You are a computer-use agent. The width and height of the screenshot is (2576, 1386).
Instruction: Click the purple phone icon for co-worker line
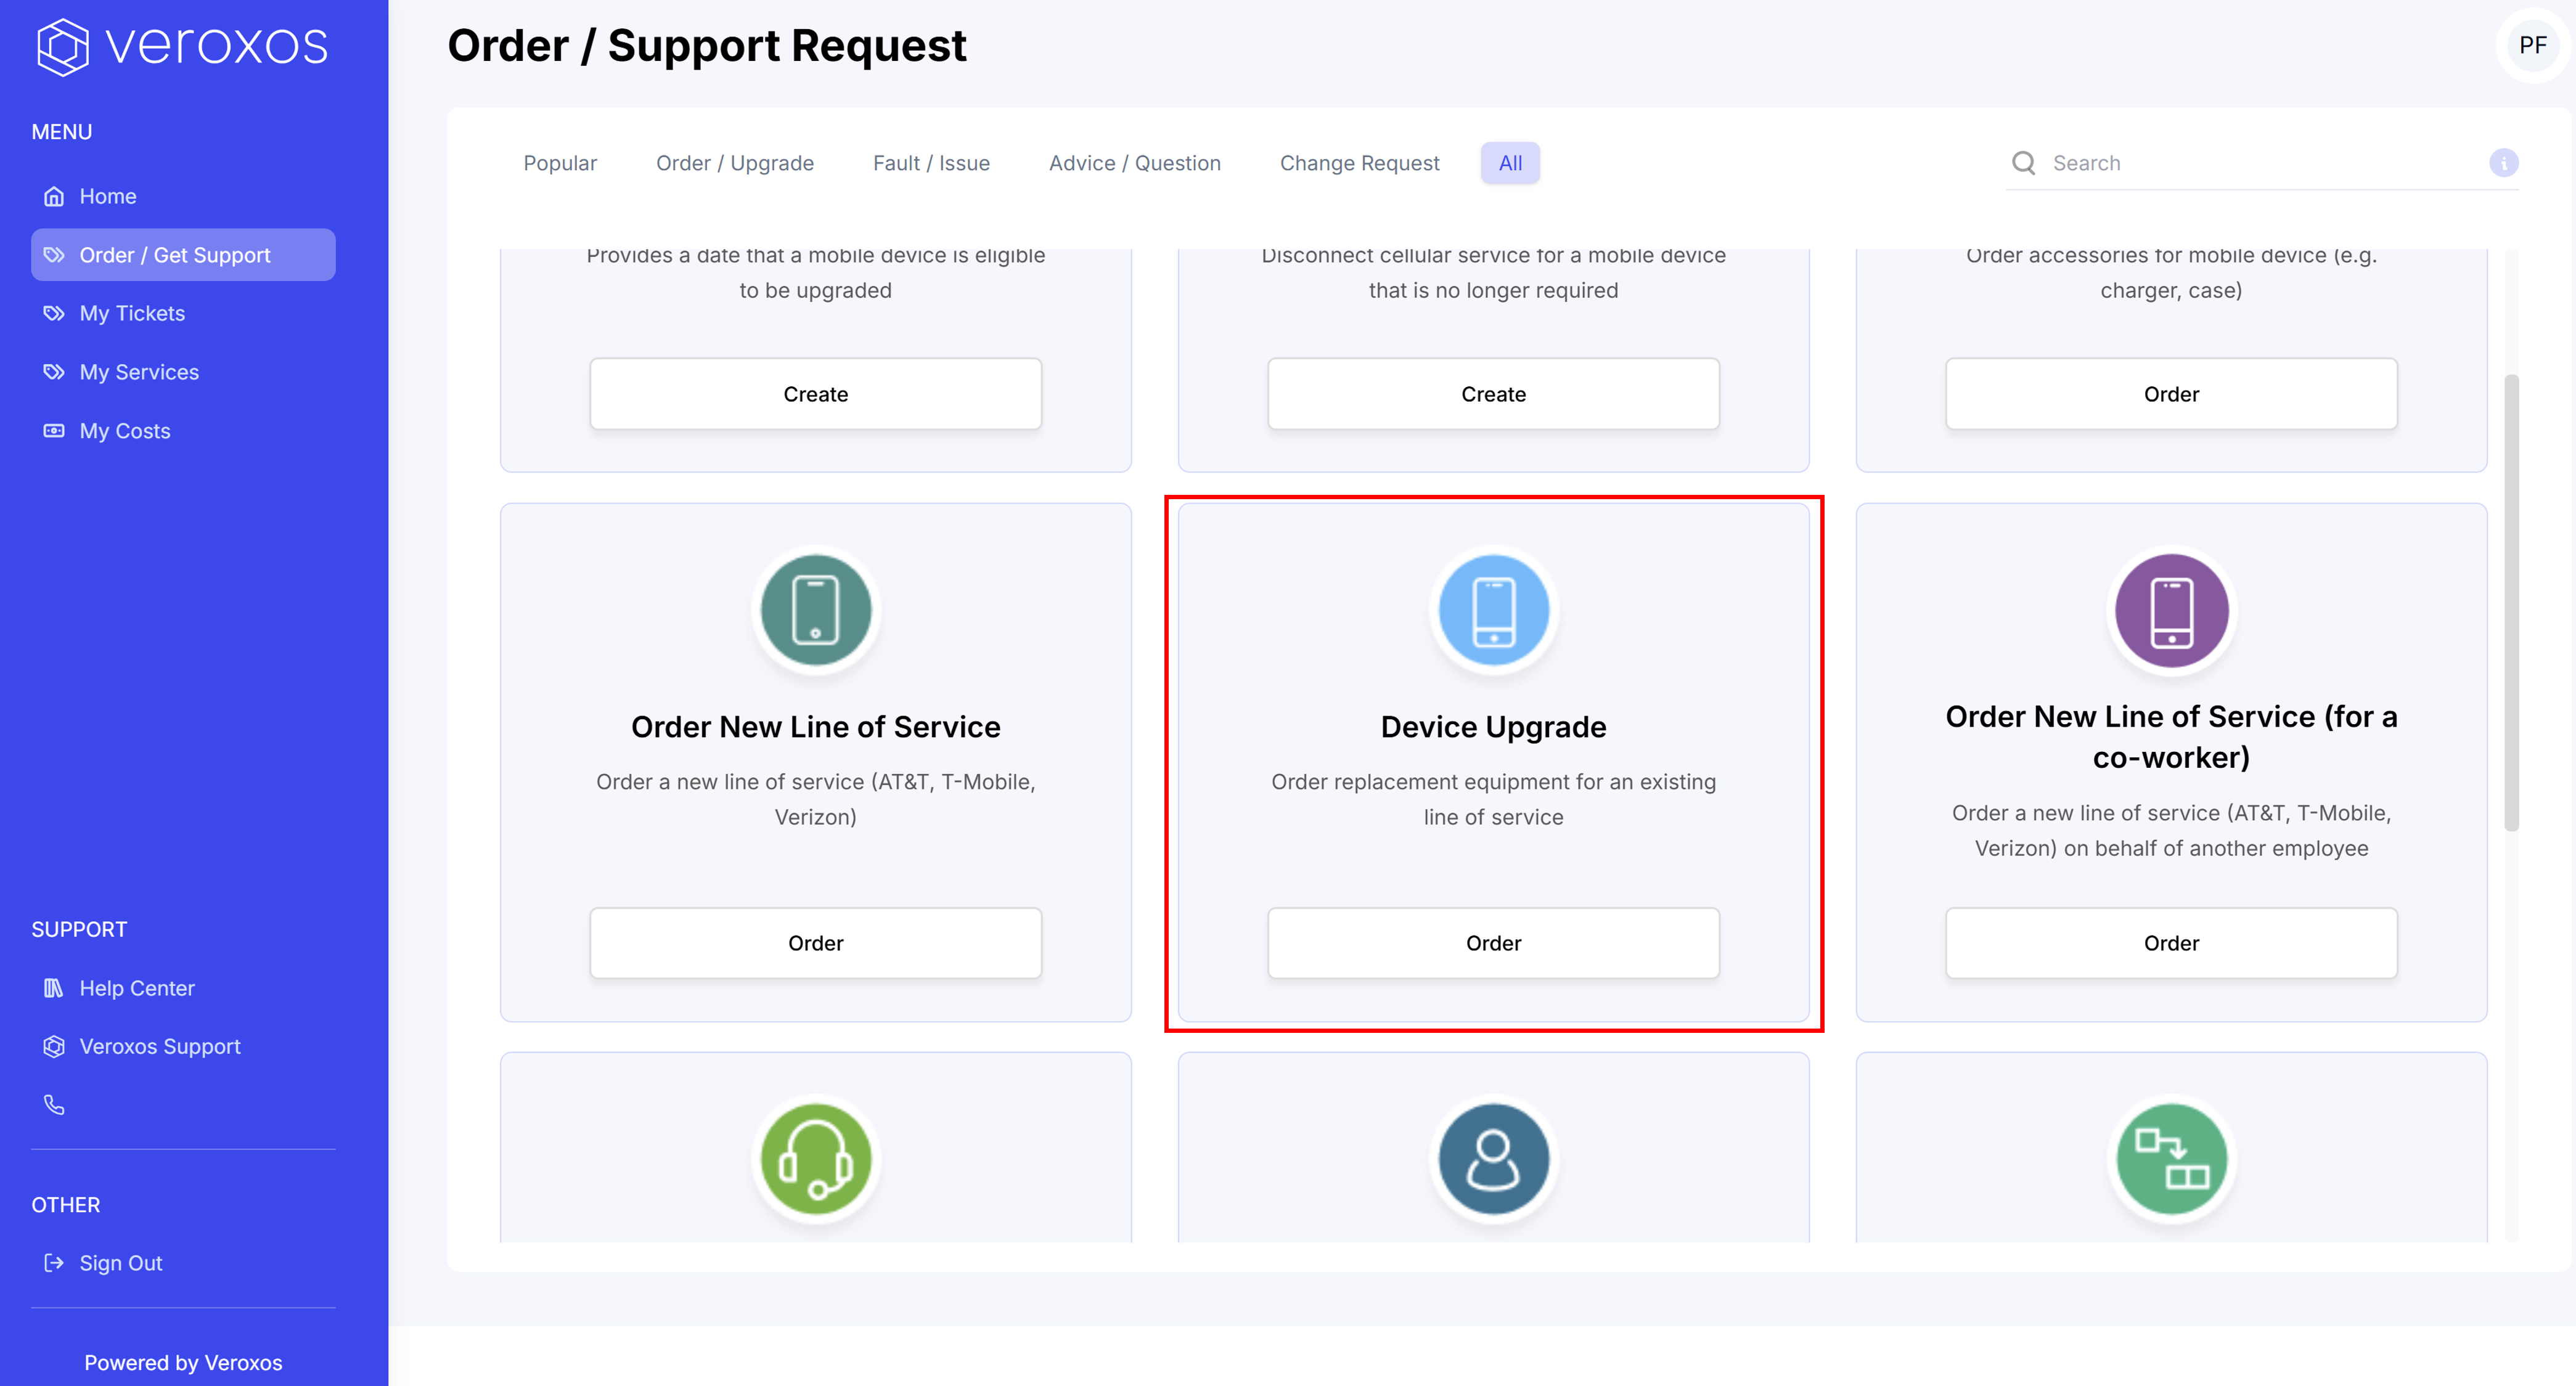pyautogui.click(x=2171, y=610)
